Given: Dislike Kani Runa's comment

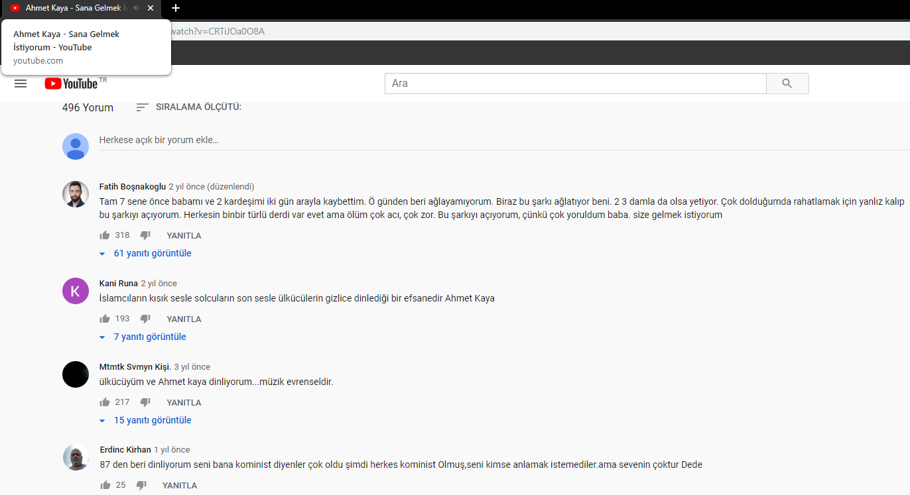Looking at the screenshot, I should [145, 319].
